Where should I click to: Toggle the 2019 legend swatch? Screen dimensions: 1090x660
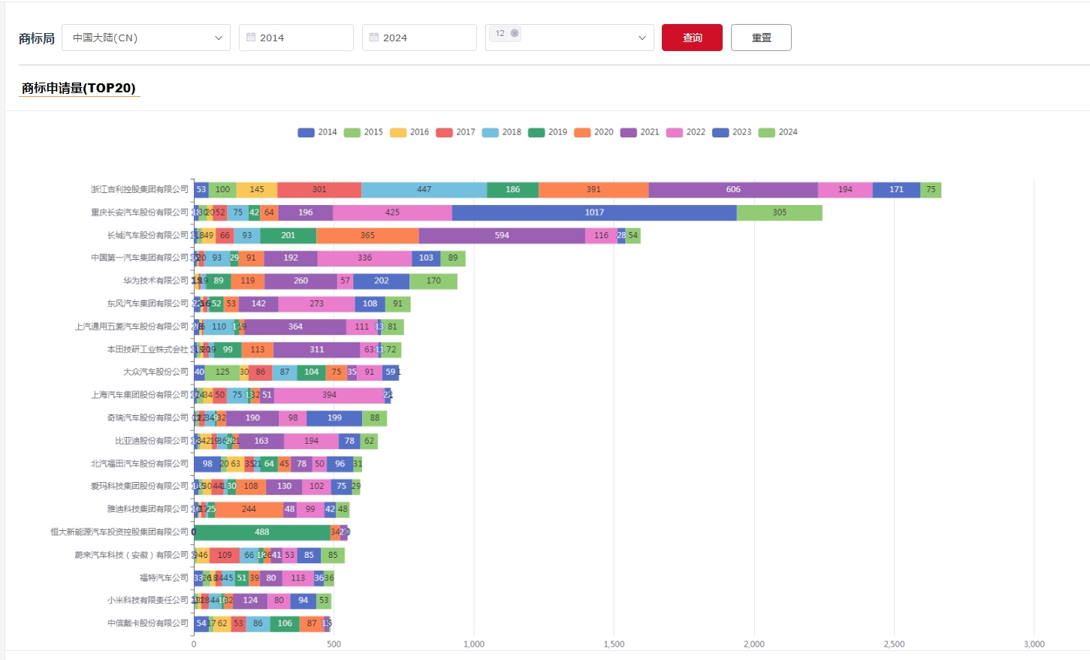(536, 132)
